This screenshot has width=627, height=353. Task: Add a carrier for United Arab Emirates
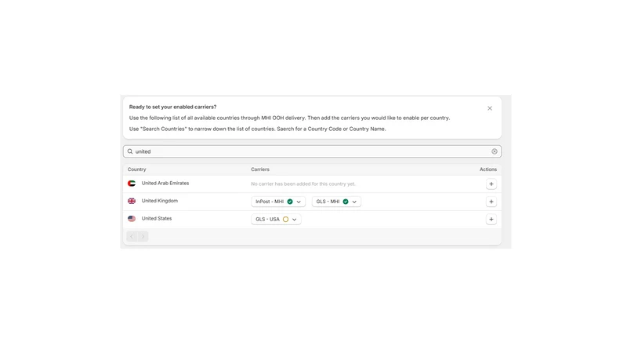pos(491,184)
